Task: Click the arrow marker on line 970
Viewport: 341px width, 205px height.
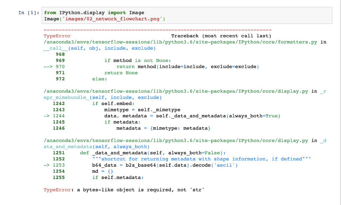Action: pos(46,66)
